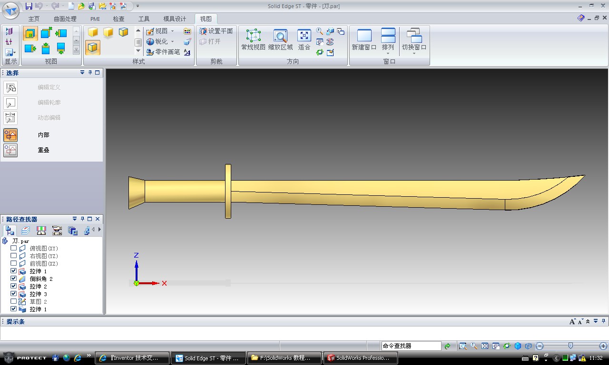
Task: Expand the style gallery with its bottom arrow
Action: (x=138, y=51)
